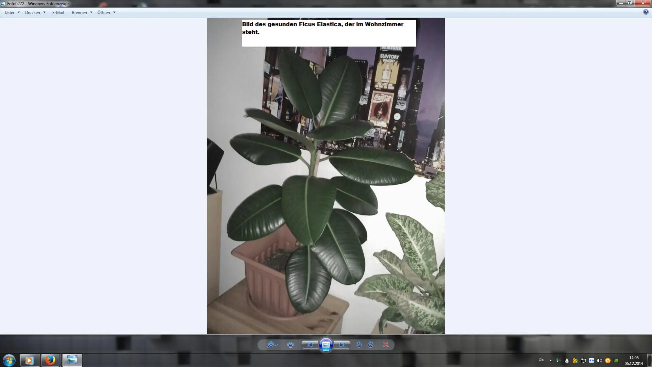The height and width of the screenshot is (367, 652).
Task: Rotate the photo counterclockwise
Action: coord(359,345)
